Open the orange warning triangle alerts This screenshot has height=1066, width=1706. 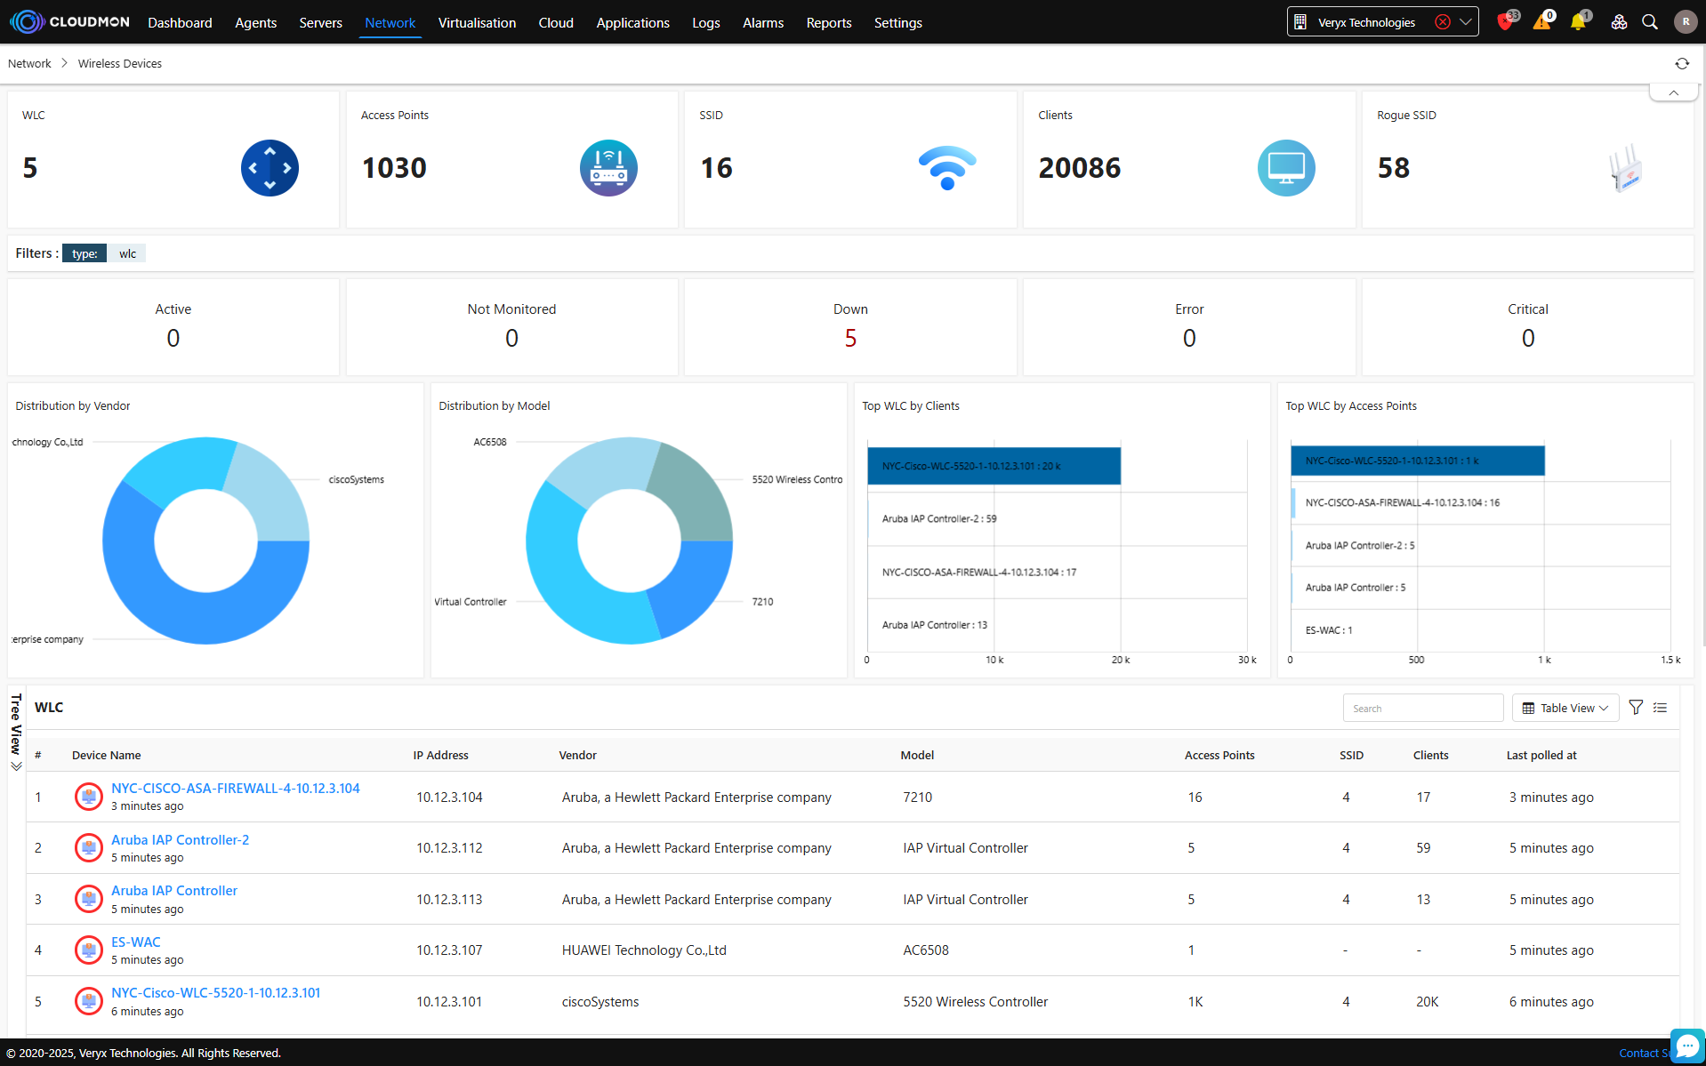click(x=1541, y=22)
